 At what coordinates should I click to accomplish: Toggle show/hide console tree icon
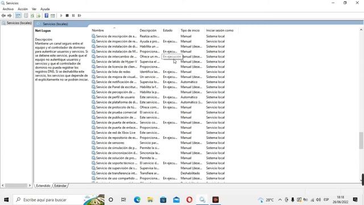[18, 15]
